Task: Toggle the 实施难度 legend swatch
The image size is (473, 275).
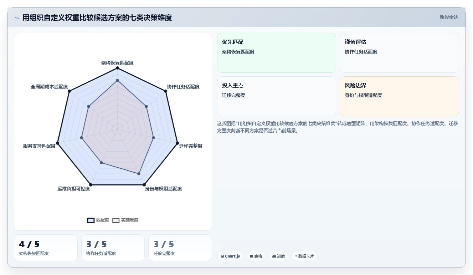Action: point(116,220)
